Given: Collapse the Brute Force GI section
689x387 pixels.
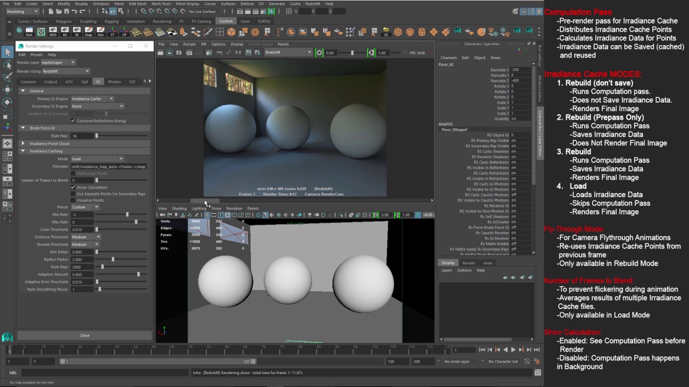Looking at the screenshot, I should [23, 128].
